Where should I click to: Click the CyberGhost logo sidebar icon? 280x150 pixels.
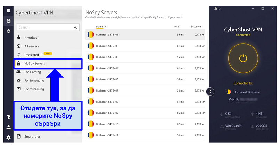[8, 21]
